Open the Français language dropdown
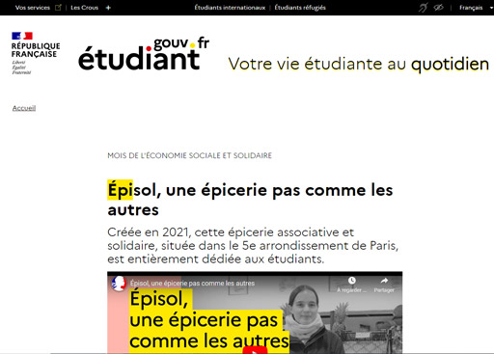This screenshot has width=494, height=354. pyautogui.click(x=476, y=8)
